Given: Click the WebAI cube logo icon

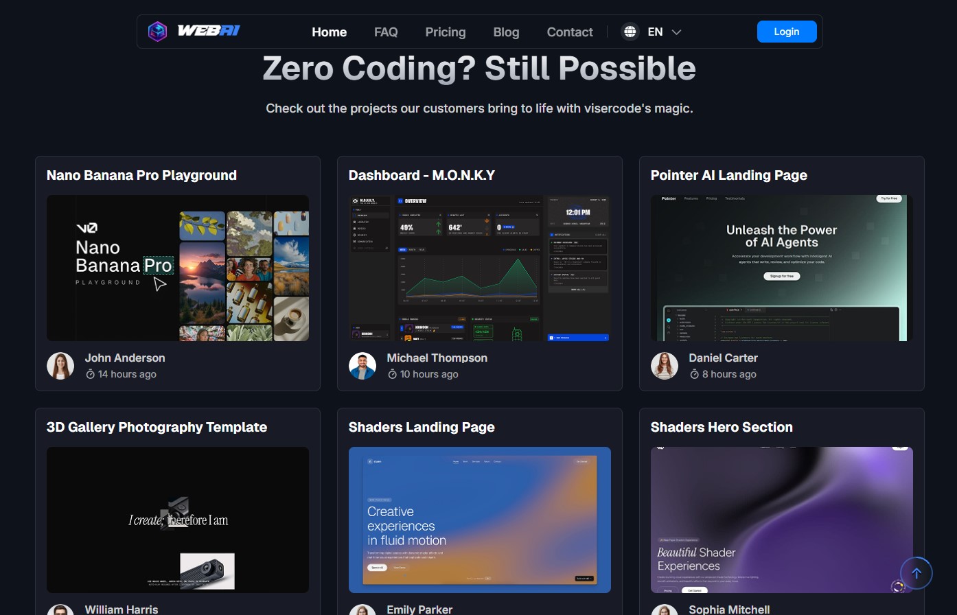Looking at the screenshot, I should (158, 32).
